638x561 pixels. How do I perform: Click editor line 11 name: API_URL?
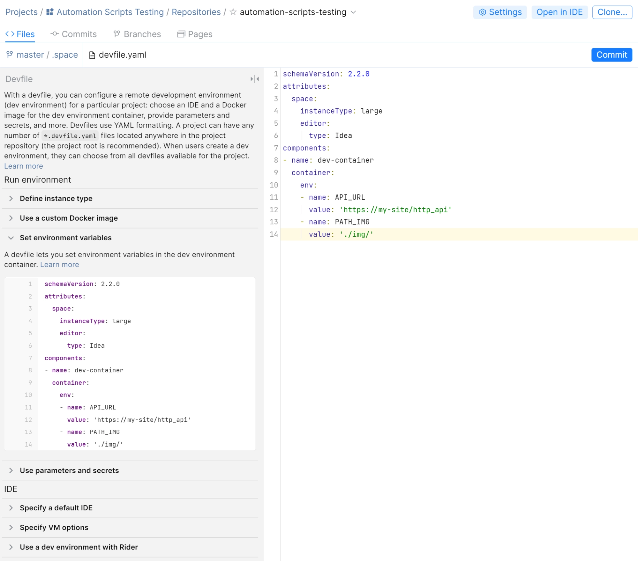click(x=333, y=197)
